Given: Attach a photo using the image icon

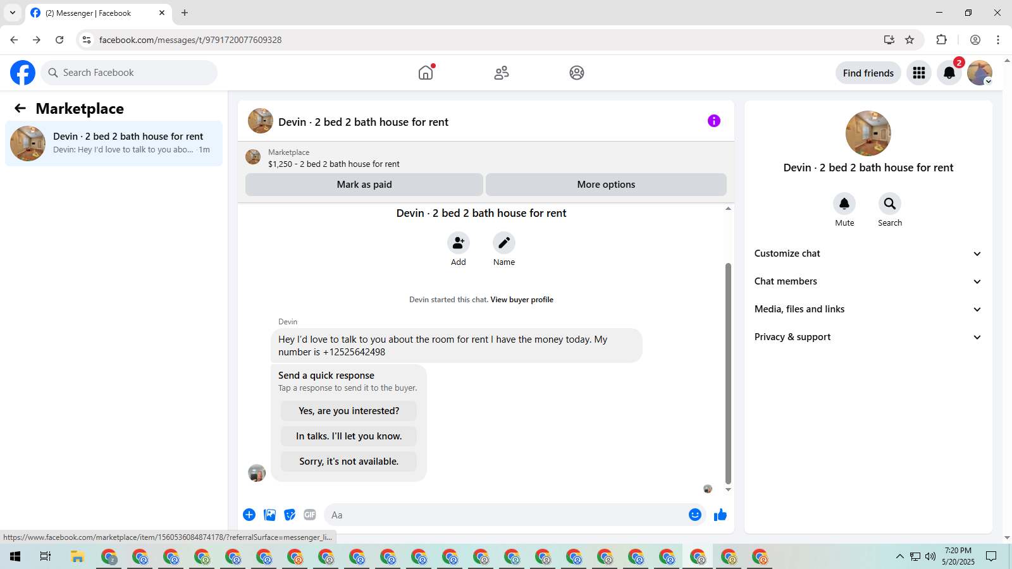Looking at the screenshot, I should tap(270, 515).
